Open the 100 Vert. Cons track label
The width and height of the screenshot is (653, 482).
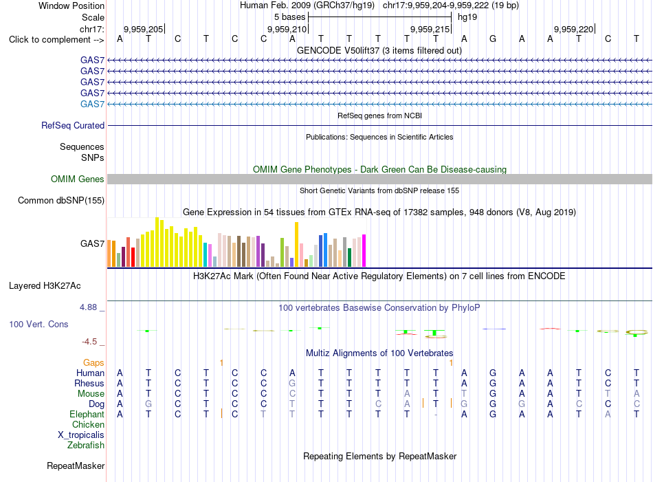tap(38, 324)
